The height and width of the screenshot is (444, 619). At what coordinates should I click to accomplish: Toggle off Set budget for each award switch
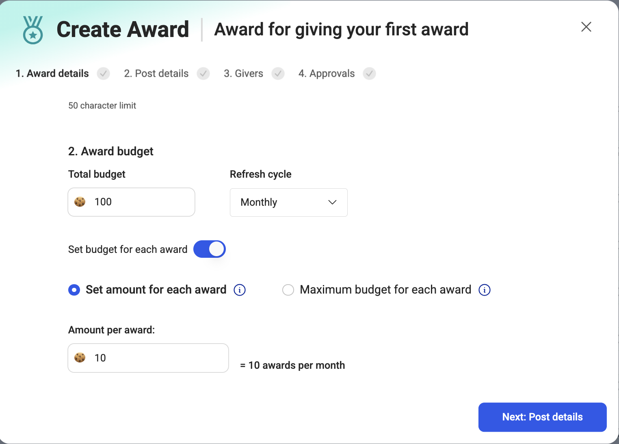[210, 249]
